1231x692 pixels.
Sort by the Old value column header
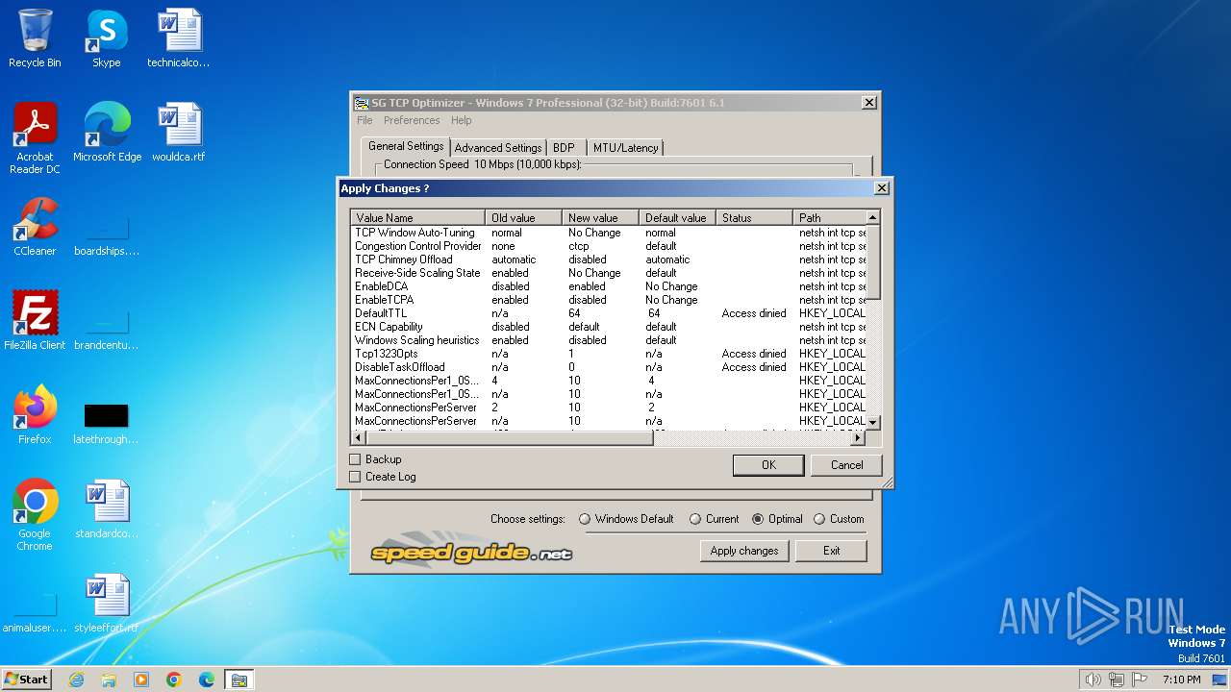pos(523,218)
